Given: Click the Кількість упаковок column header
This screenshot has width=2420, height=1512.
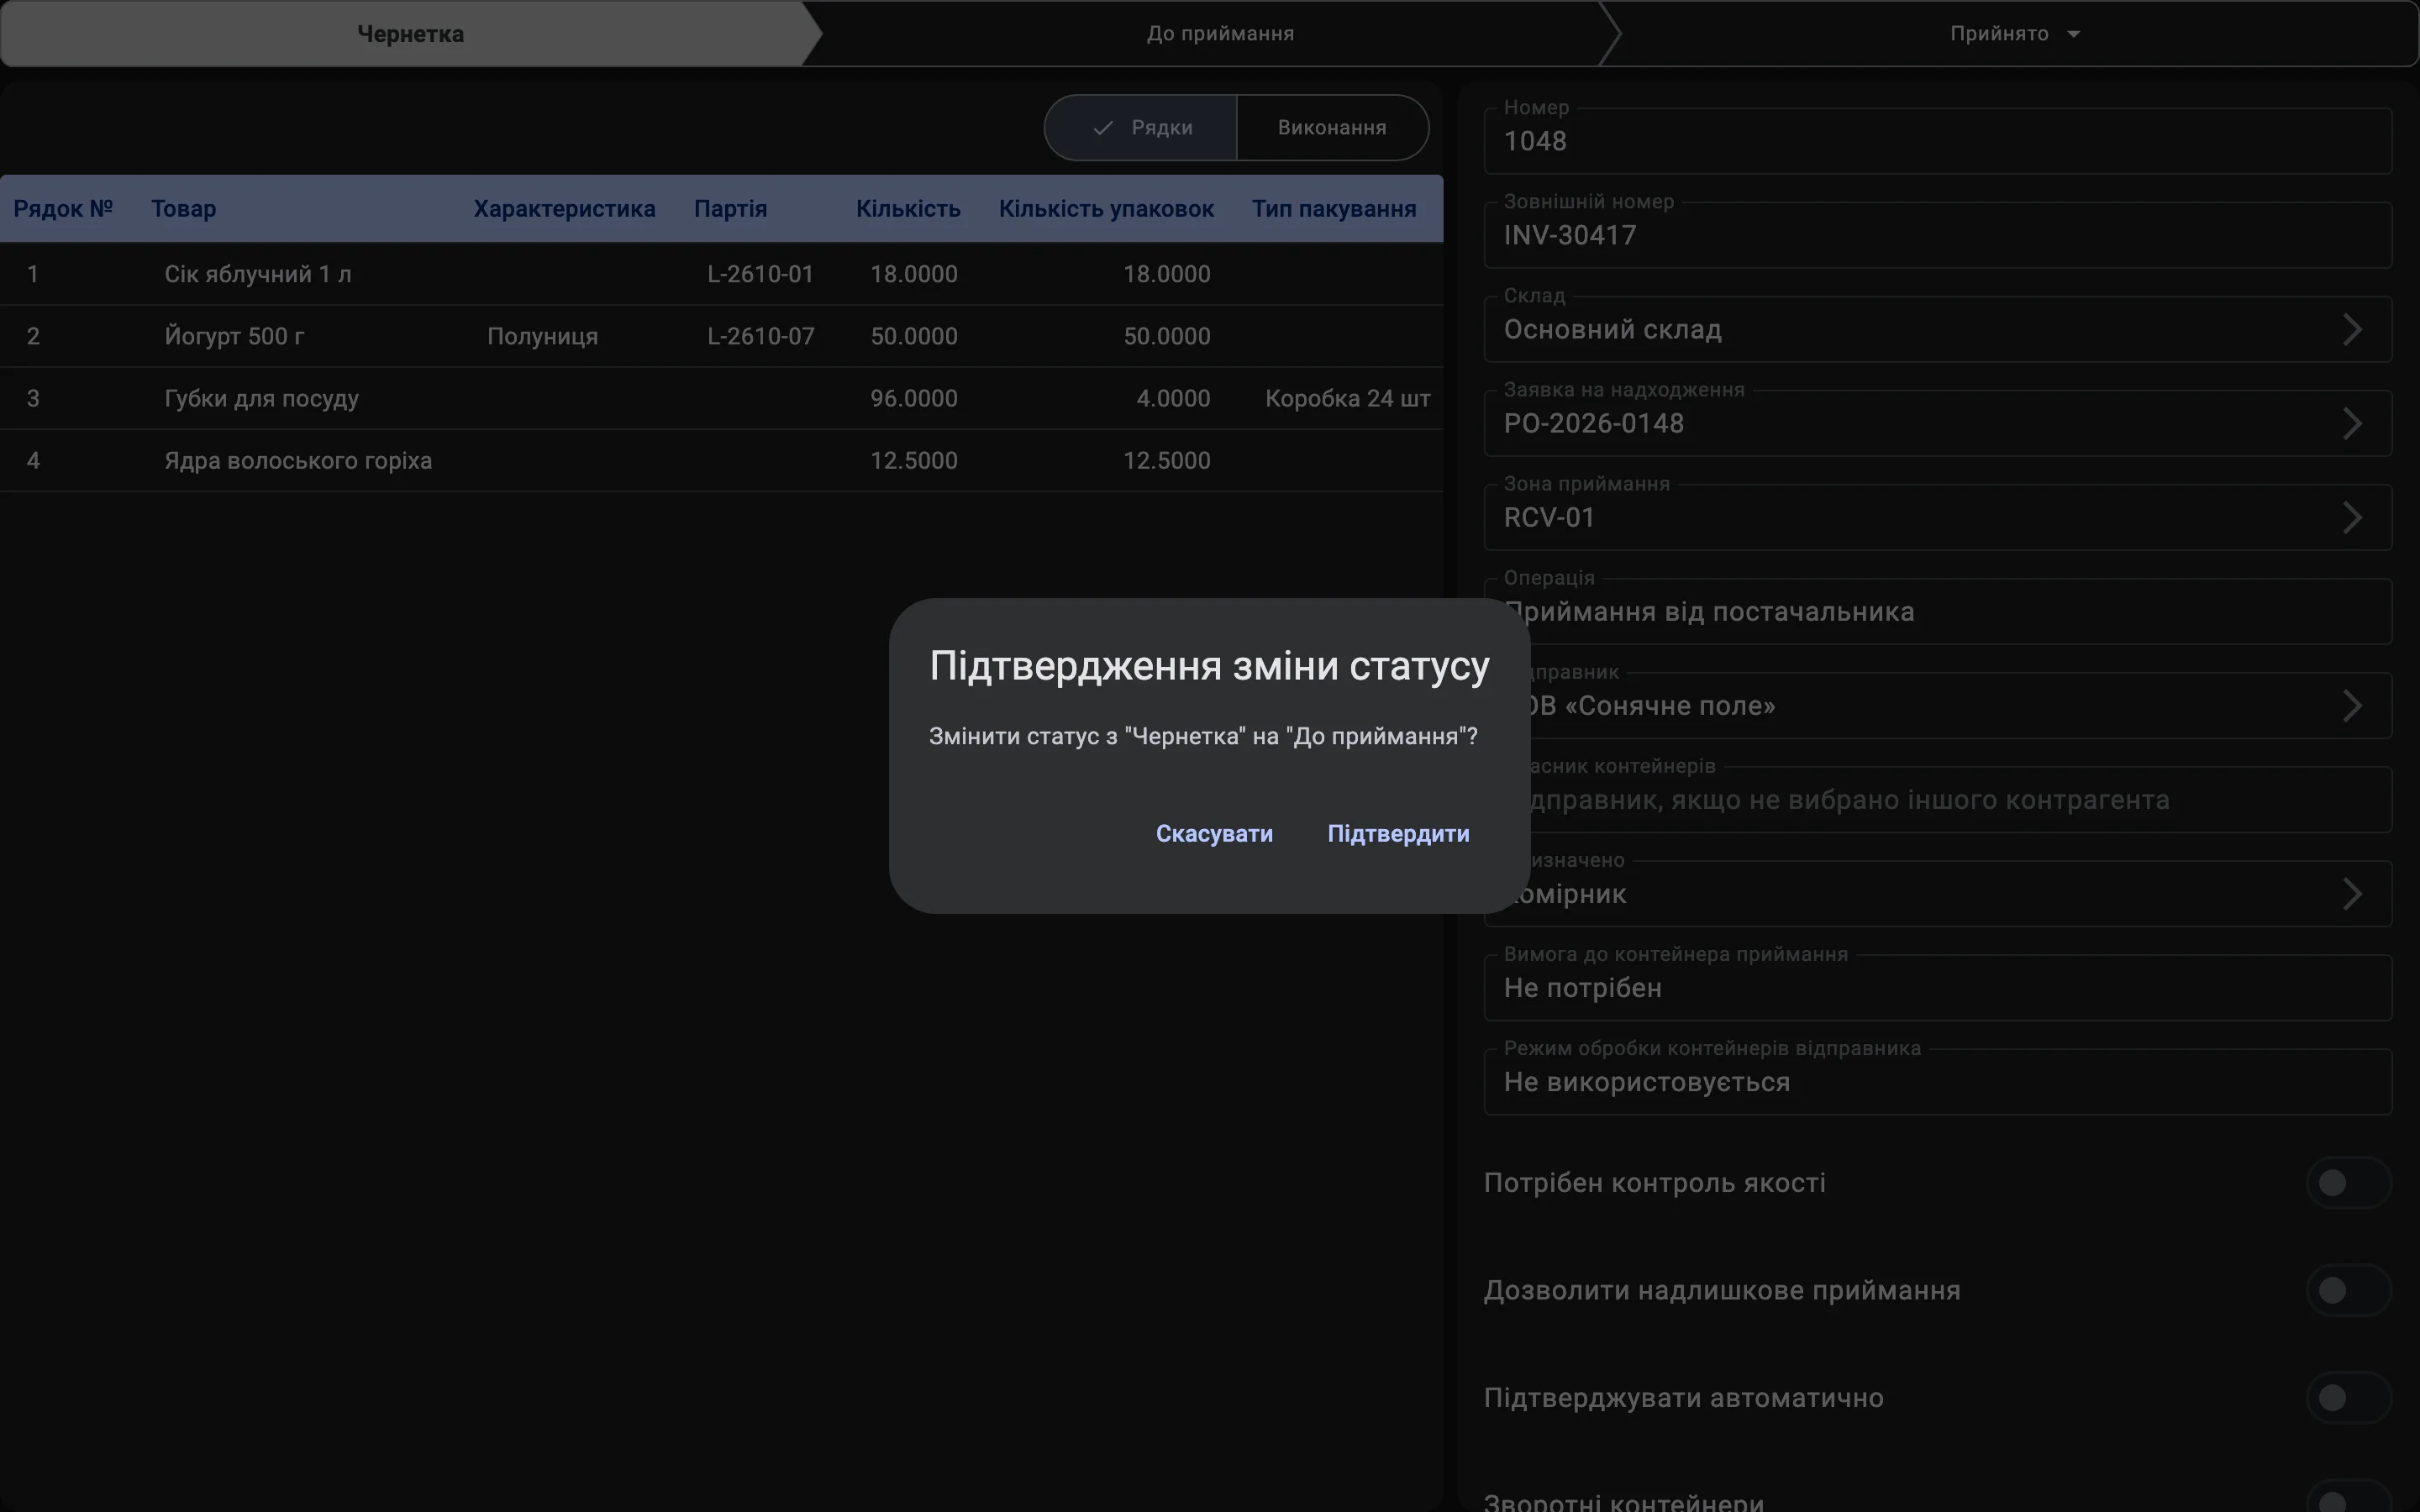Looking at the screenshot, I should point(1106,209).
